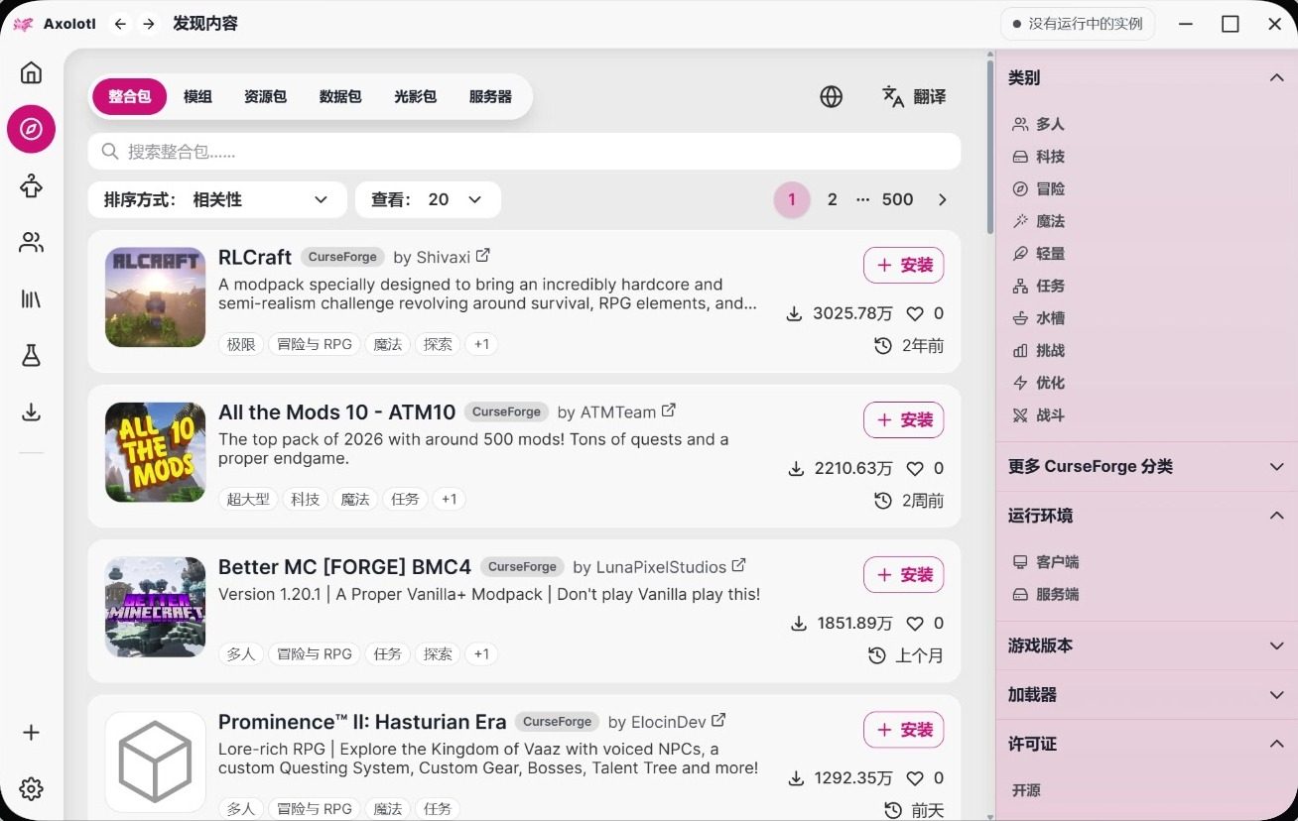The width and height of the screenshot is (1298, 821).
Task: Toggle the 冒险 category filter
Action: (1038, 188)
